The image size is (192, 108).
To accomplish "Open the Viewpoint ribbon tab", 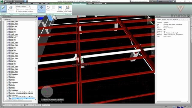I will [16, 4].
